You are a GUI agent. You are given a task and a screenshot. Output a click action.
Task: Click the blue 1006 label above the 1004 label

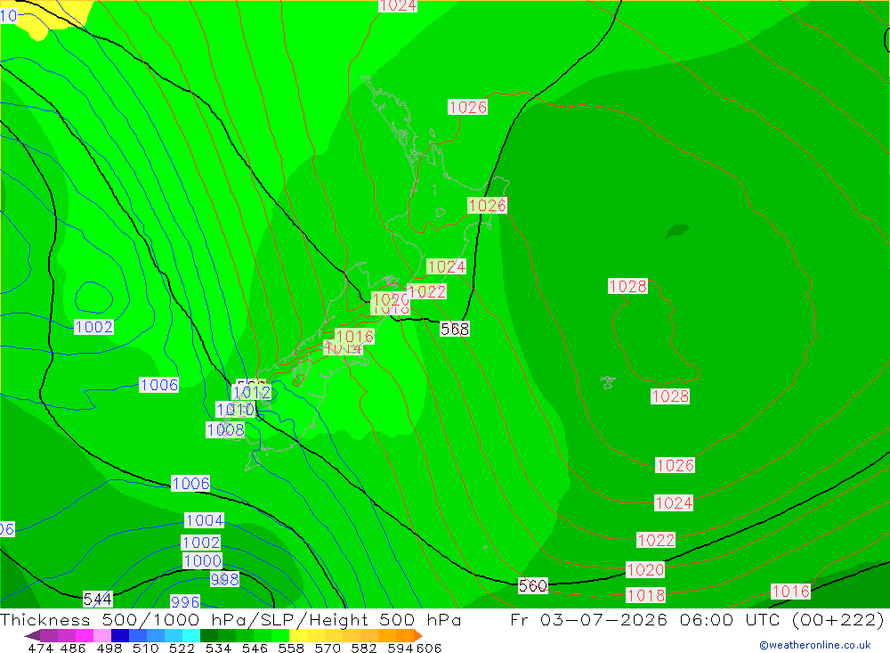pyautogui.click(x=190, y=484)
